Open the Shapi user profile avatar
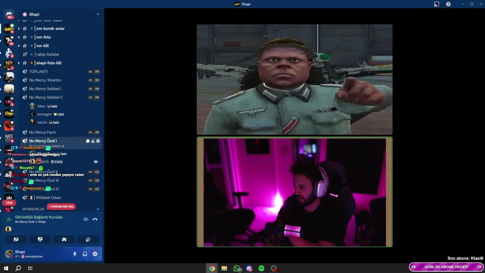The height and width of the screenshot is (273, 485). tap(9, 254)
